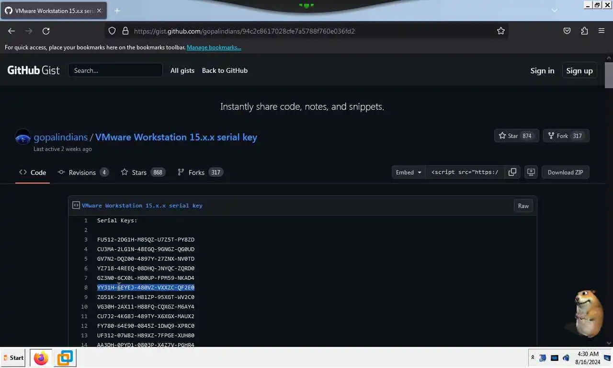Screen dimensions: 613x368
Task: Show hidden tray icons with the chevron
Action: pos(533,358)
